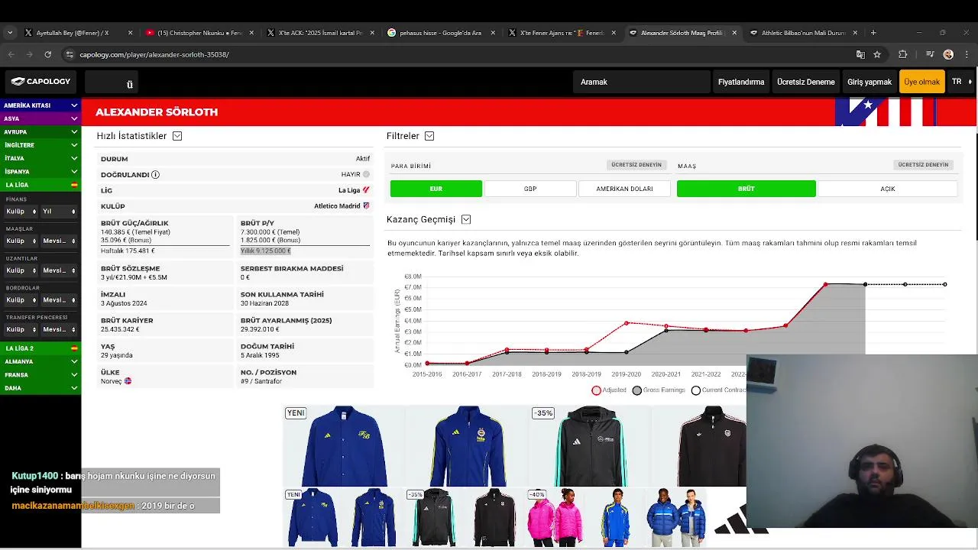Click the Giriş yapmak button

[x=870, y=82]
